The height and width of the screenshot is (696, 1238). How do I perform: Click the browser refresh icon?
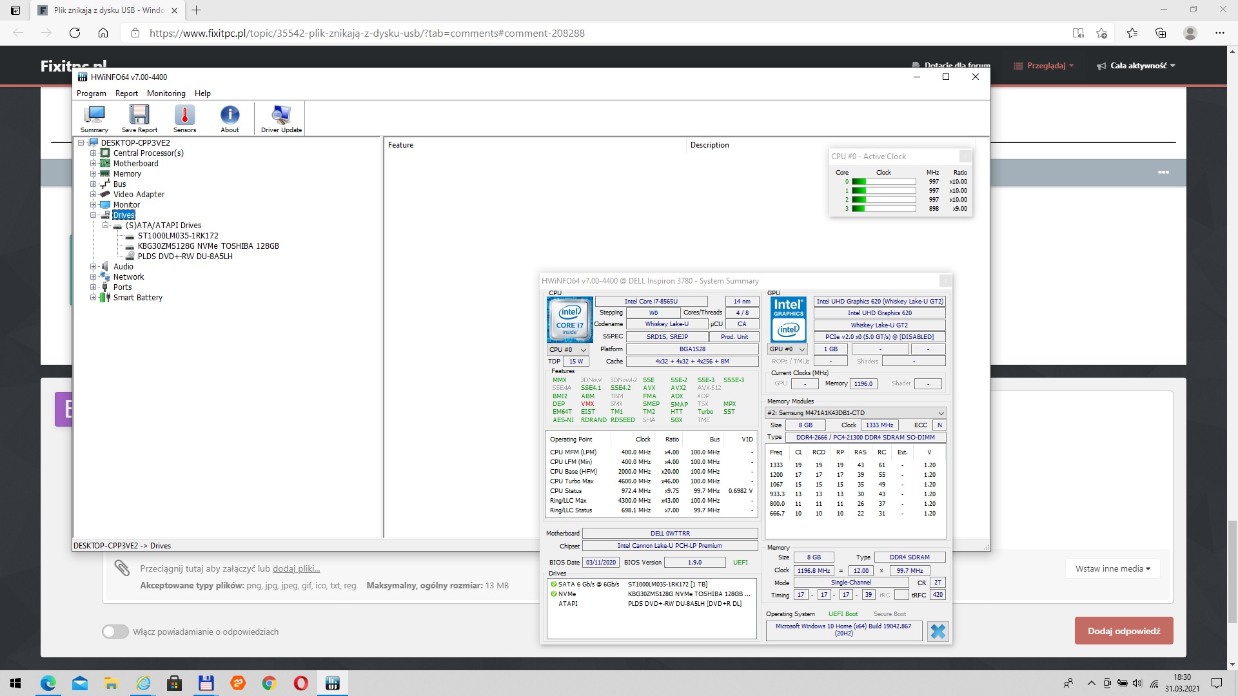click(x=75, y=33)
